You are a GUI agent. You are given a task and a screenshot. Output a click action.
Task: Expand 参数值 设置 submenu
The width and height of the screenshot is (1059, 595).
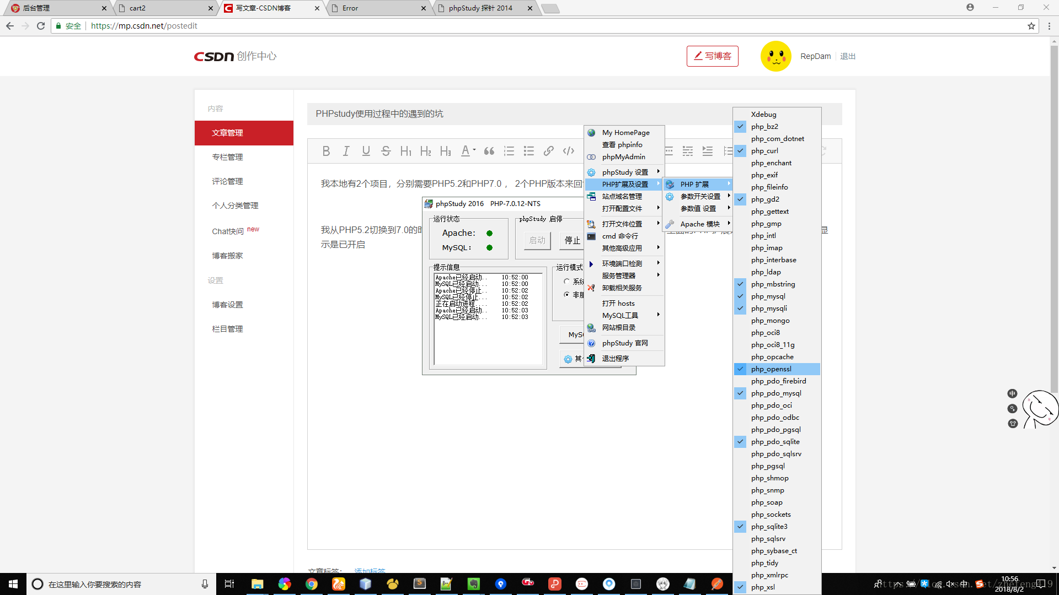pos(698,208)
